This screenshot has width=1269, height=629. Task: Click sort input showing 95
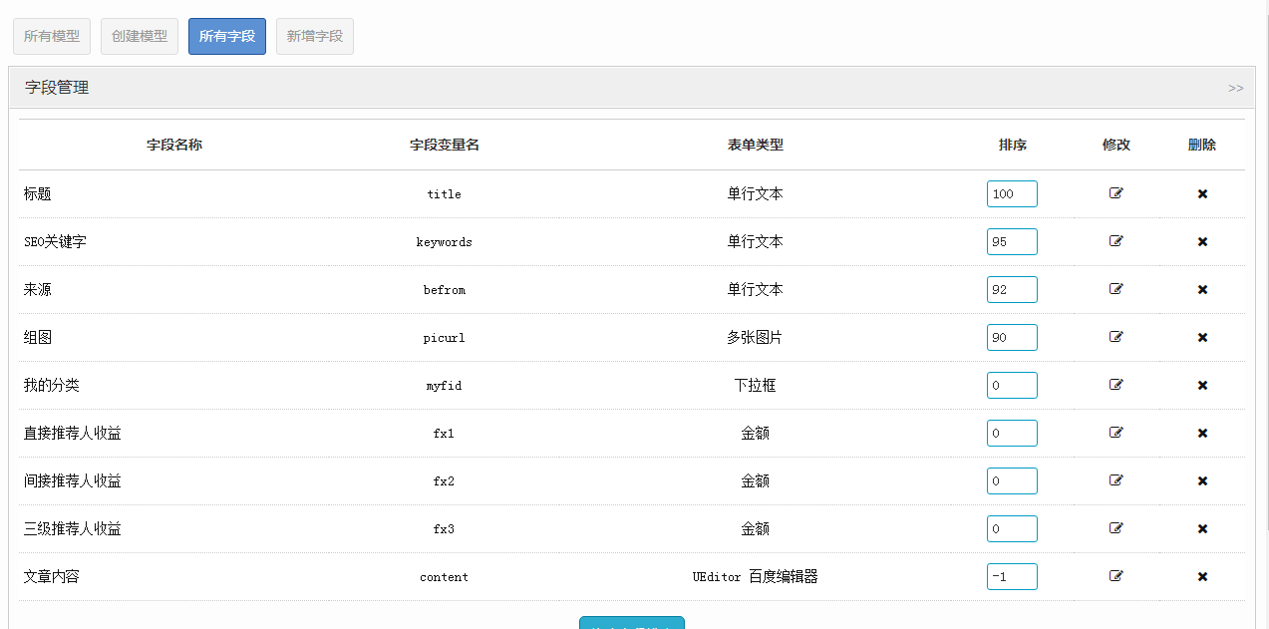1012,241
